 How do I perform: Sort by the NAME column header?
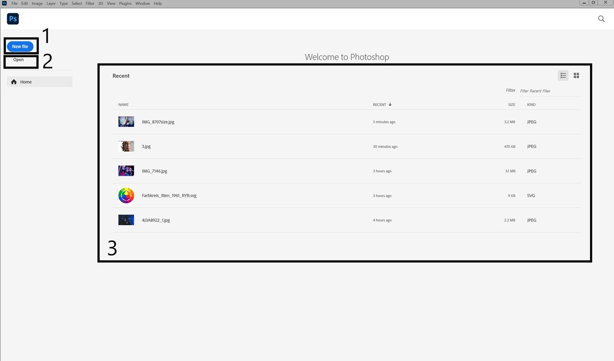click(123, 104)
